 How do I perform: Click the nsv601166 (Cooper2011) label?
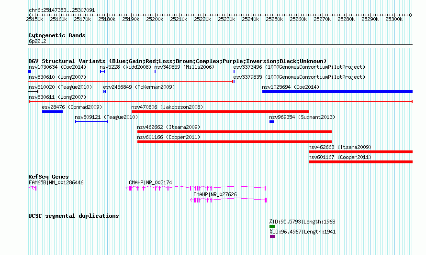[x=168, y=137]
